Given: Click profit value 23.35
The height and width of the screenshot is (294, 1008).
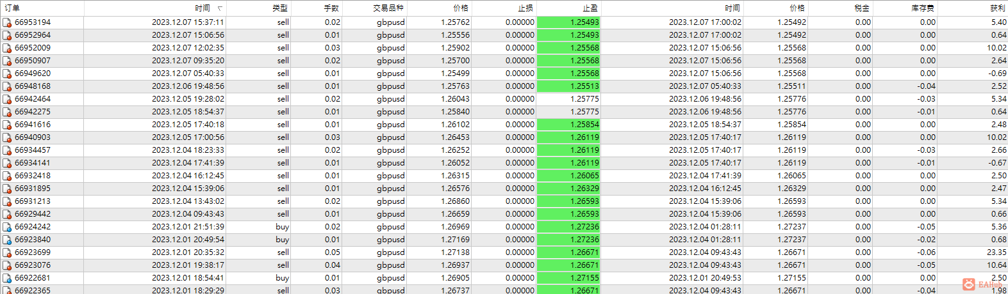Looking at the screenshot, I should click(996, 252).
